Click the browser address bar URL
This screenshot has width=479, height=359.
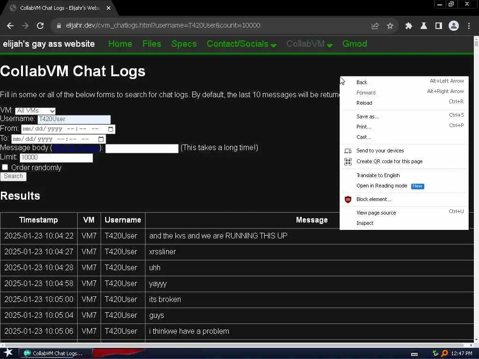click(x=163, y=26)
